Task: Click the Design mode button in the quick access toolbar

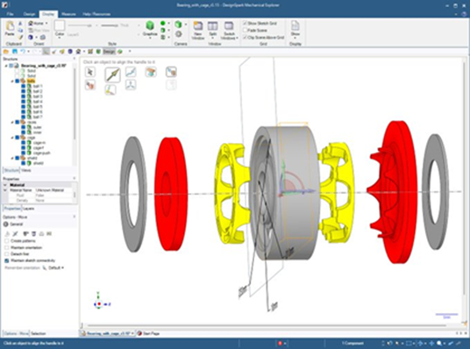Action: tap(109, 52)
